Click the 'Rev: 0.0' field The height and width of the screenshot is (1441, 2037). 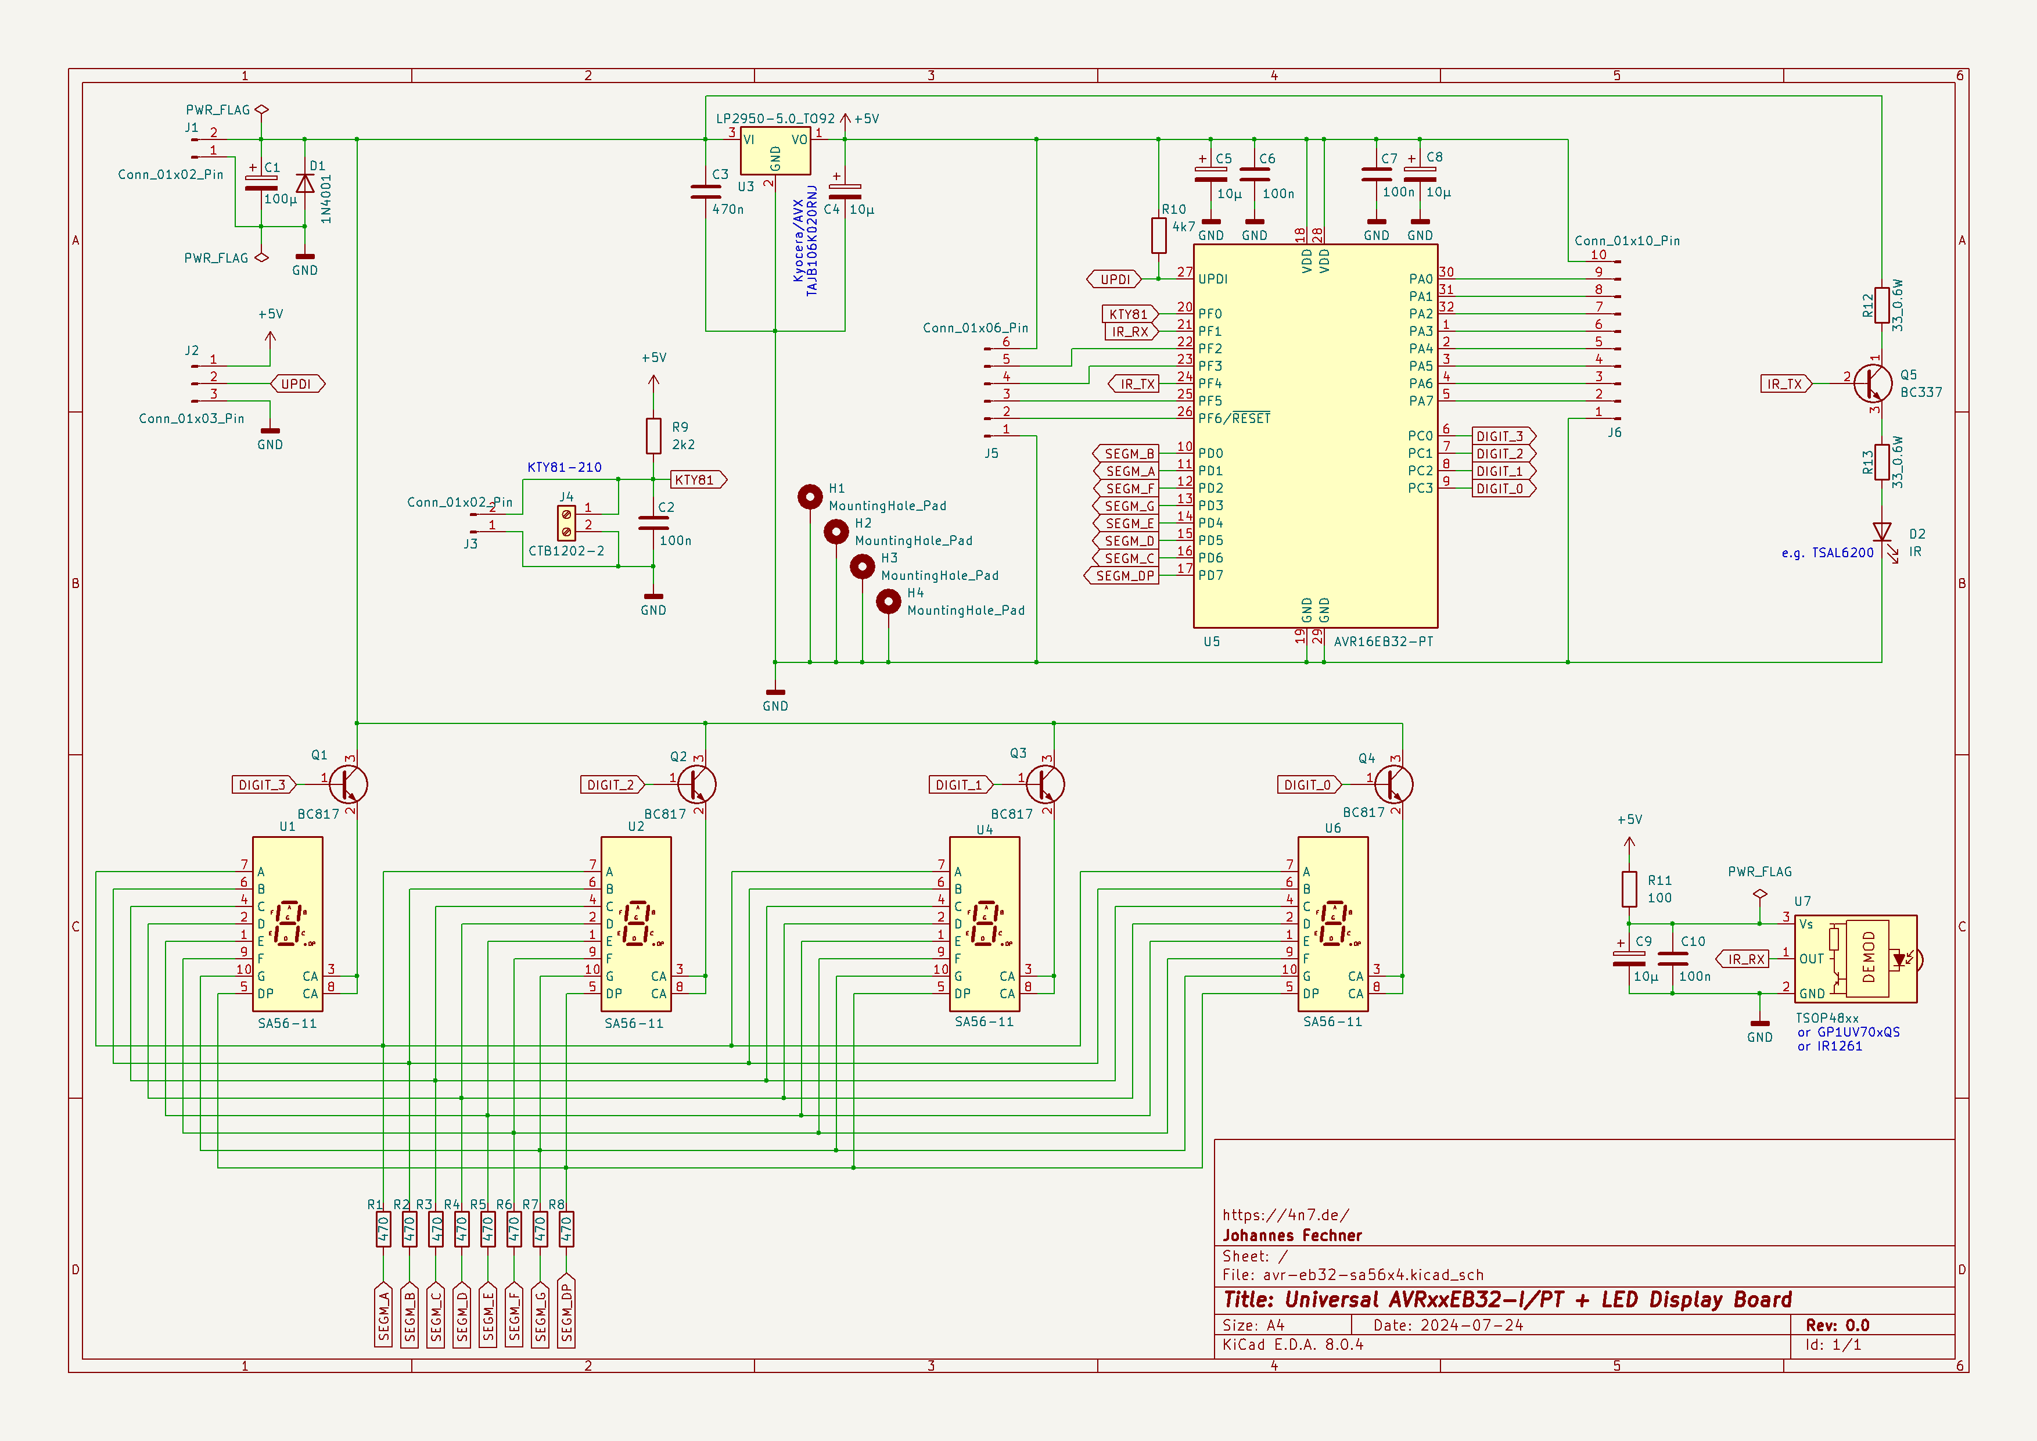(1837, 1325)
